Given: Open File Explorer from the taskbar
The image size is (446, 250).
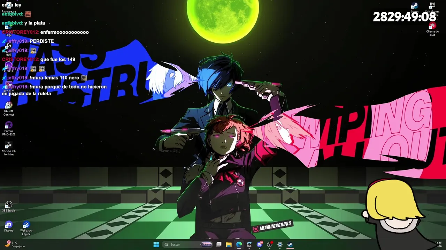Looking at the screenshot, I should coord(229,244).
